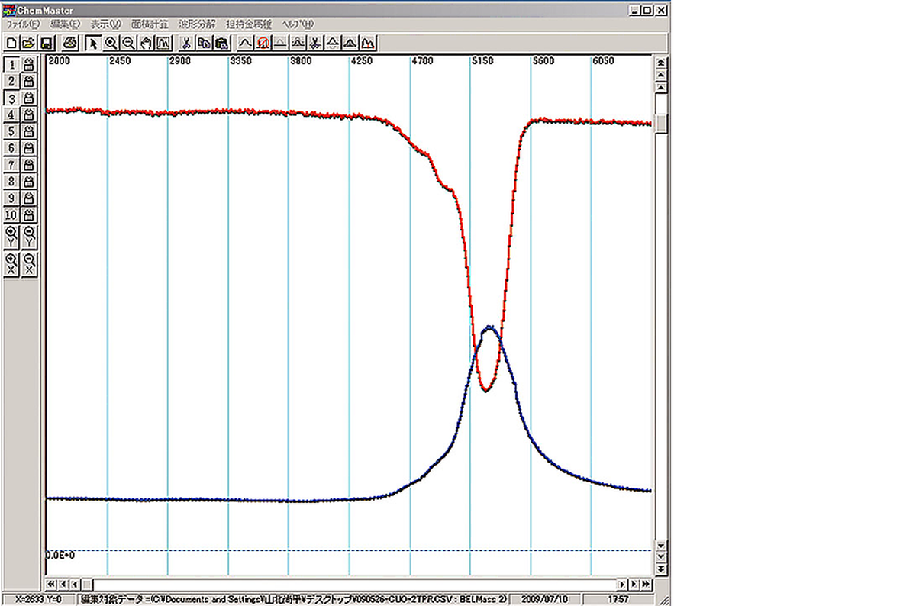Open the 担持金属径 menu

(x=249, y=25)
